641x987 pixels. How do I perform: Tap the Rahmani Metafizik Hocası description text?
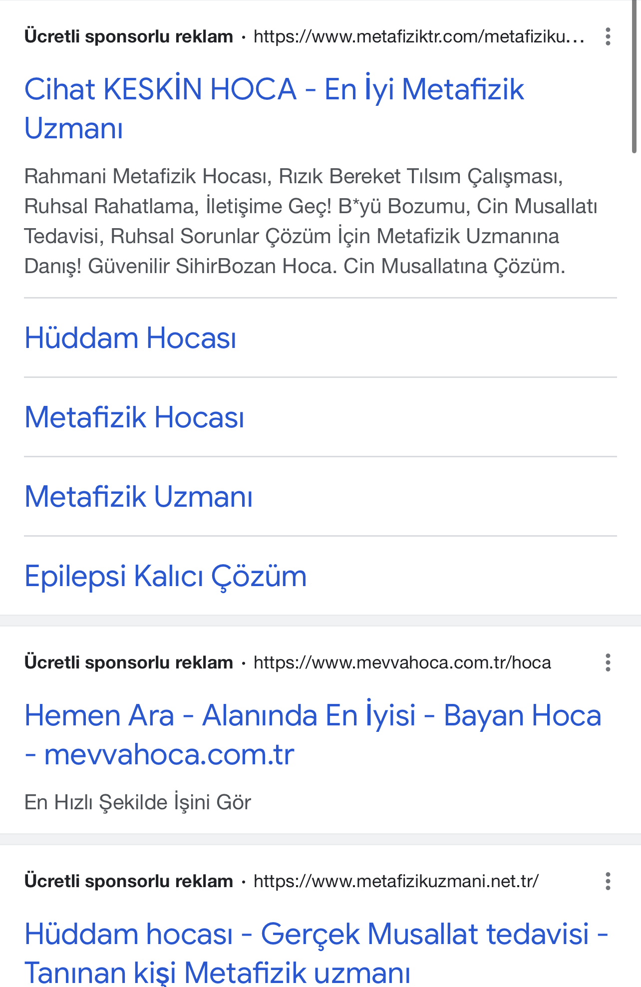[x=311, y=221]
